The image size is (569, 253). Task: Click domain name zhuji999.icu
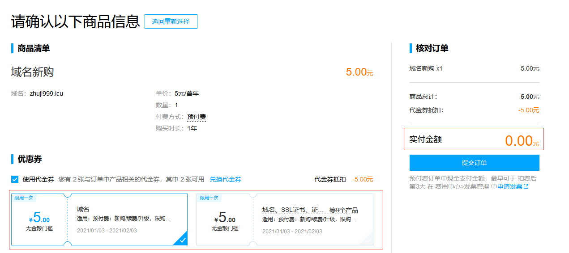pos(47,93)
